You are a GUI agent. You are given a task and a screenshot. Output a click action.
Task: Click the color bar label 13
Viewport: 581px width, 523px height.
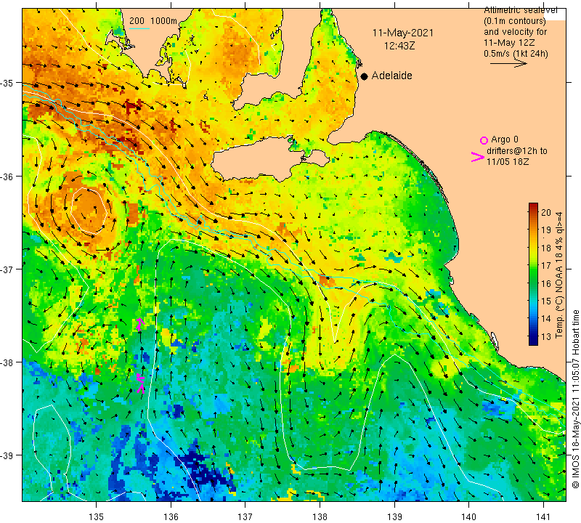point(546,336)
